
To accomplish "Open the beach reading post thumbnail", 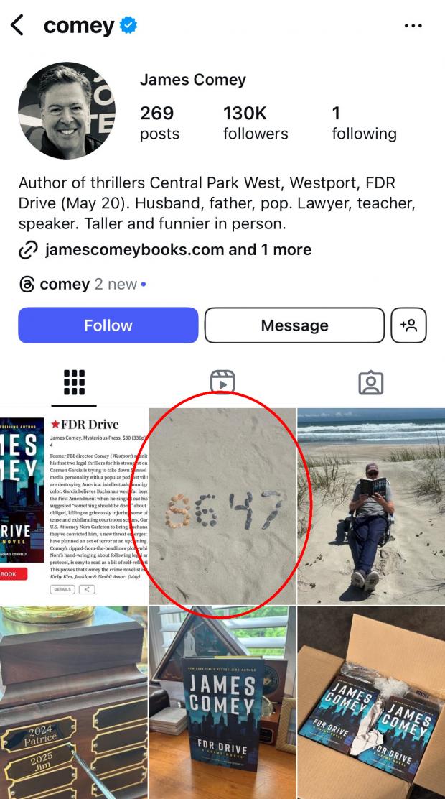I will click(371, 507).
